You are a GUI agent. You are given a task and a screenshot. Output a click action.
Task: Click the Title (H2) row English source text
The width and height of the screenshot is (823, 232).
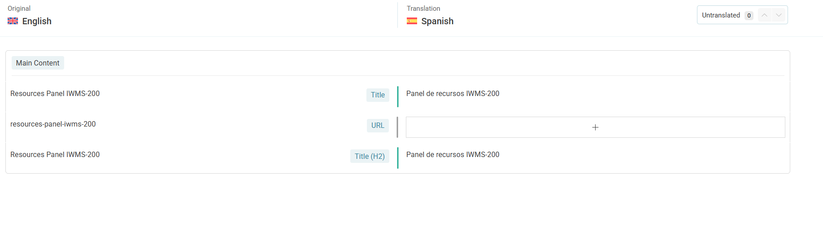click(x=55, y=155)
